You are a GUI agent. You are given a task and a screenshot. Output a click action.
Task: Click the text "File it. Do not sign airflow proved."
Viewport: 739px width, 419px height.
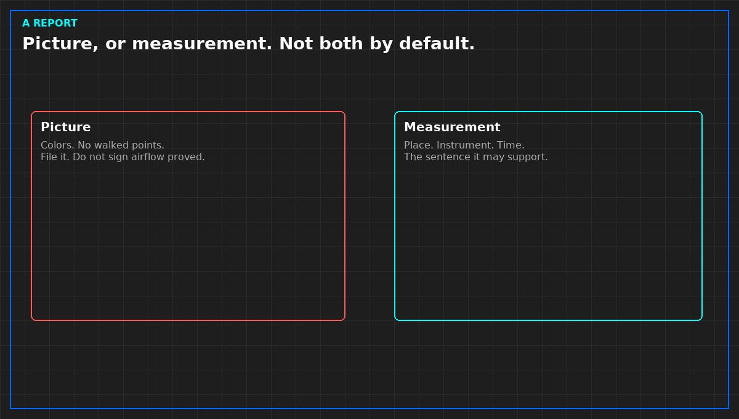point(123,157)
